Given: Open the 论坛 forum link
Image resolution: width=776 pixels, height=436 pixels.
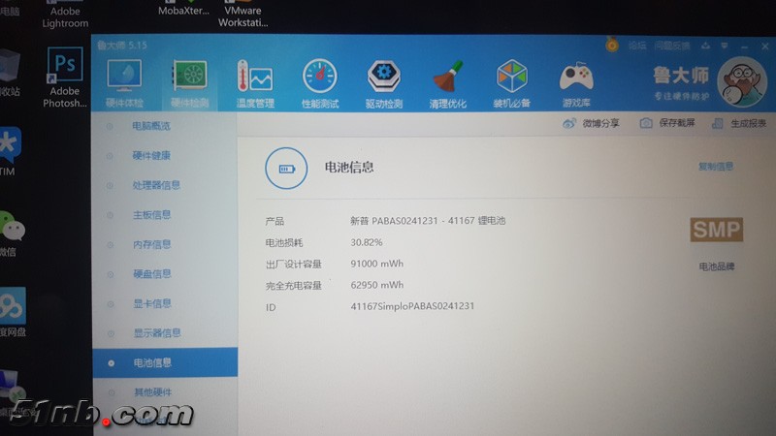Looking at the screenshot, I should tap(637, 46).
